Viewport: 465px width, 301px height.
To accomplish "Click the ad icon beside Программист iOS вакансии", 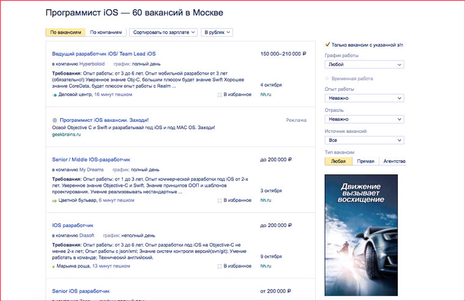I will pos(54,120).
